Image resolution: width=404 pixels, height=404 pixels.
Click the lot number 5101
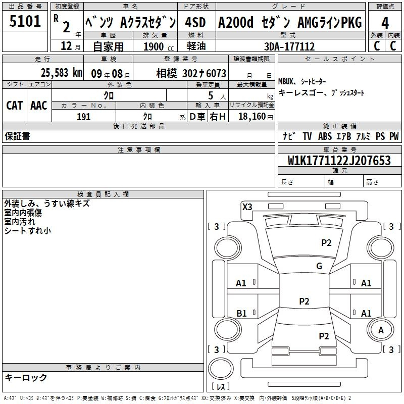(x=25, y=22)
